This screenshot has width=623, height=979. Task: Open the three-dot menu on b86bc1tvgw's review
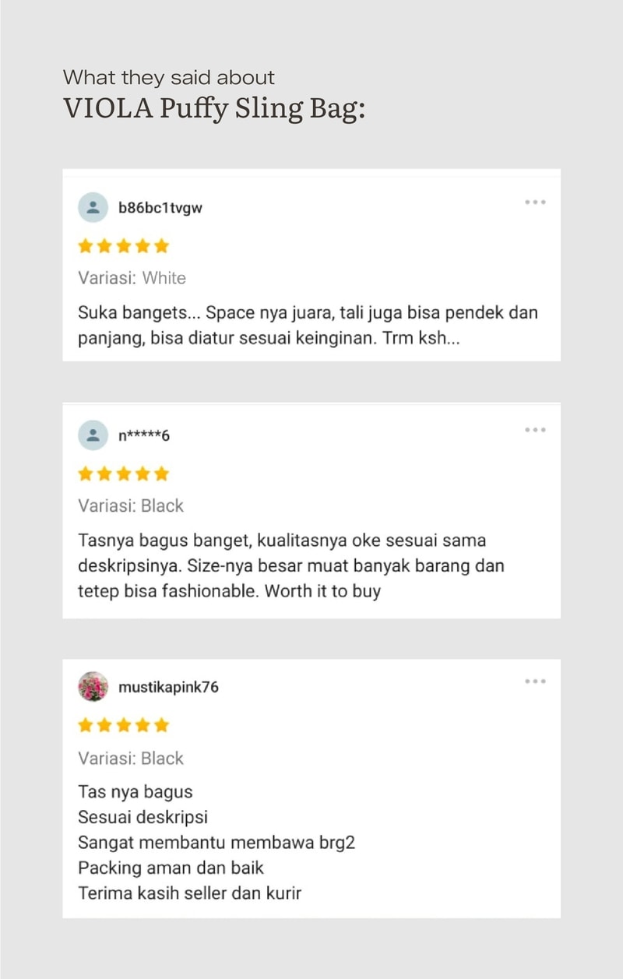(535, 202)
